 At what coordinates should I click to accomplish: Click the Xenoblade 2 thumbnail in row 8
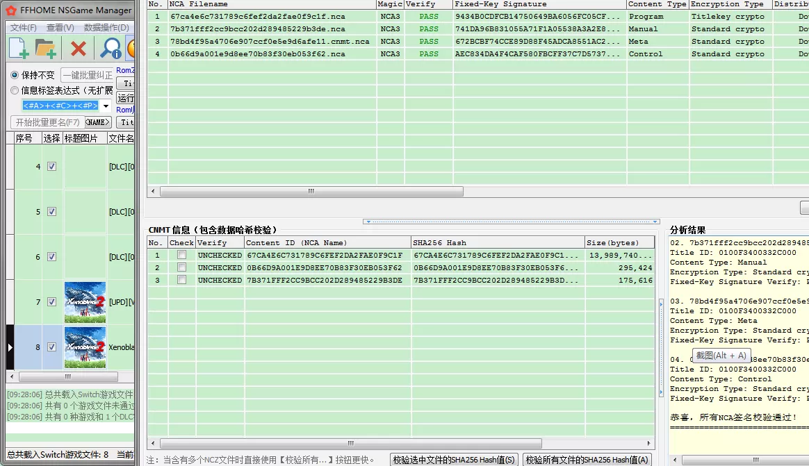(x=85, y=347)
